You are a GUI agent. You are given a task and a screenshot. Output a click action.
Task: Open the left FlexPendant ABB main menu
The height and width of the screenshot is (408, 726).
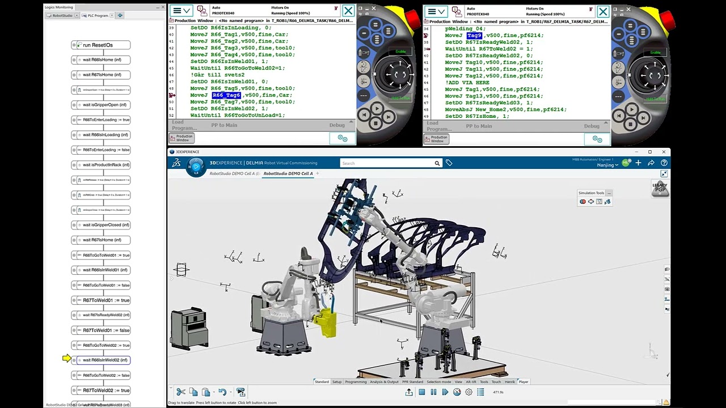(x=181, y=11)
